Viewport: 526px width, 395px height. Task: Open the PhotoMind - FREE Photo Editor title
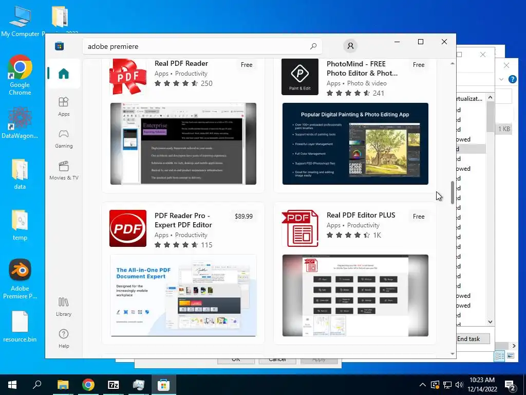tap(362, 68)
